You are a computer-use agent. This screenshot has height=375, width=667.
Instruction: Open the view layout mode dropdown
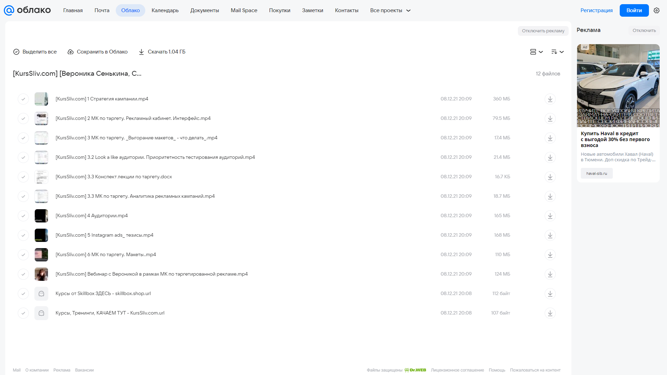(x=536, y=52)
